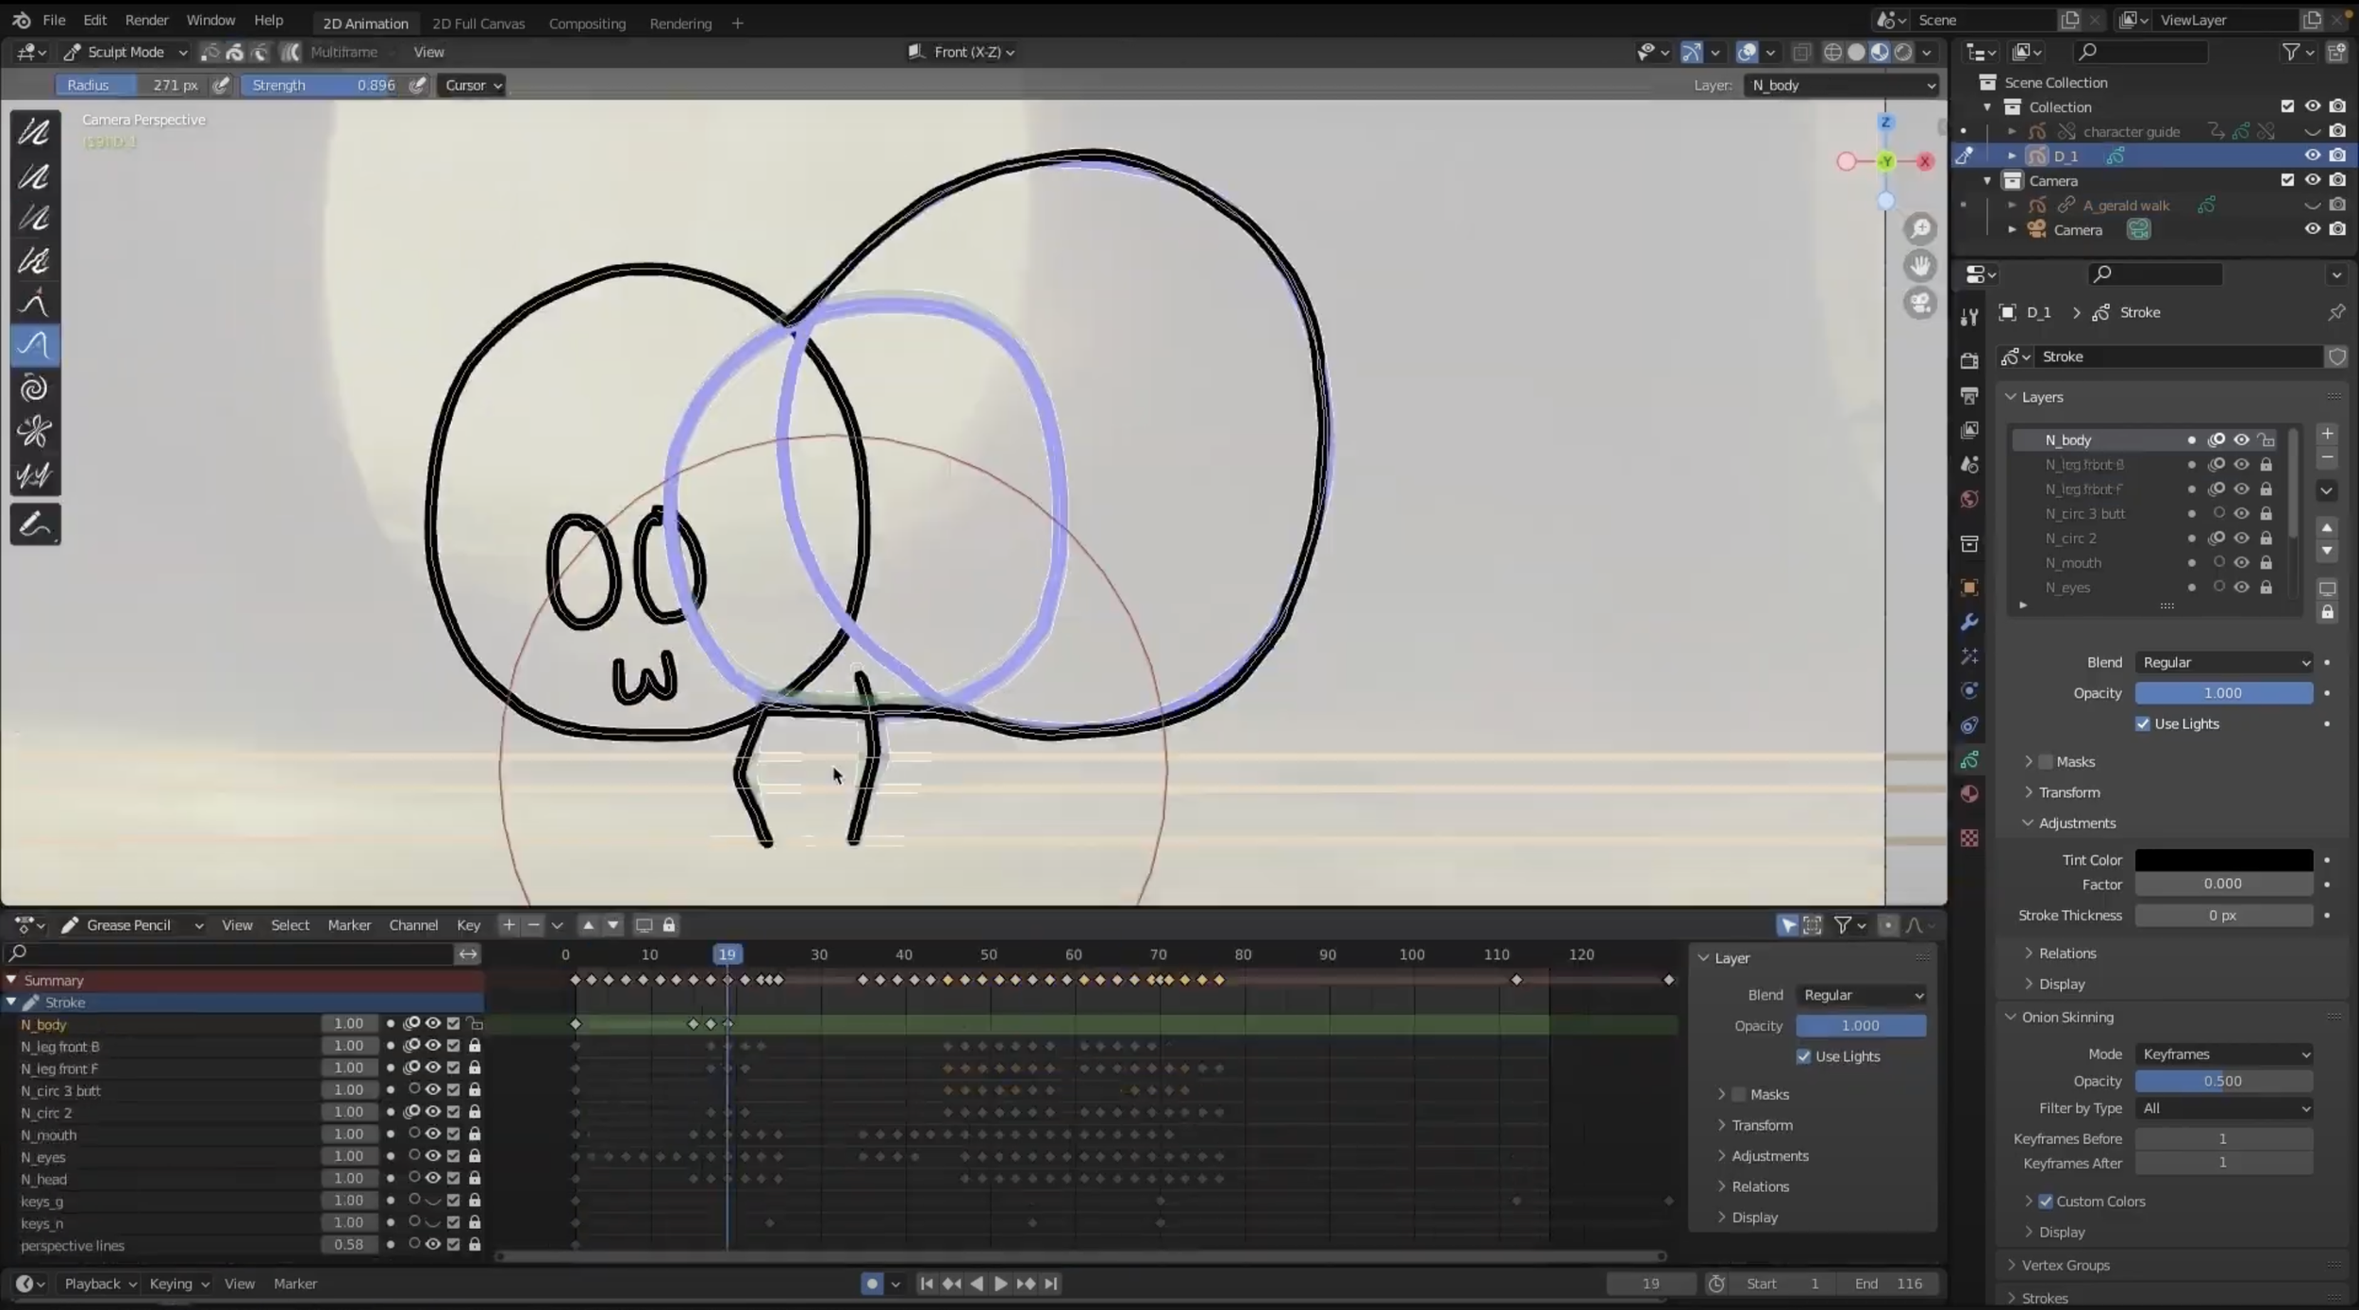Switch to the Compositing workspace tab
The width and height of the screenshot is (2359, 1310).
587,24
